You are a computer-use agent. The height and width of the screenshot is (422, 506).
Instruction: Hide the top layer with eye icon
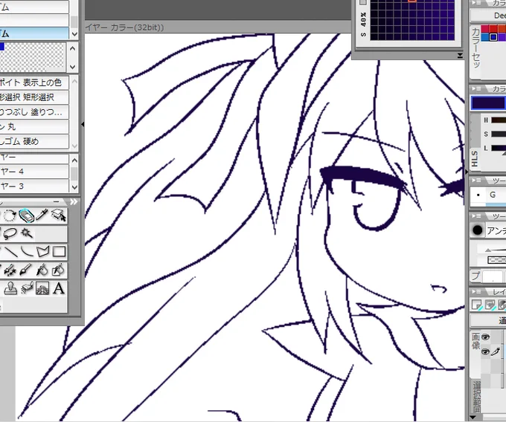(485, 337)
